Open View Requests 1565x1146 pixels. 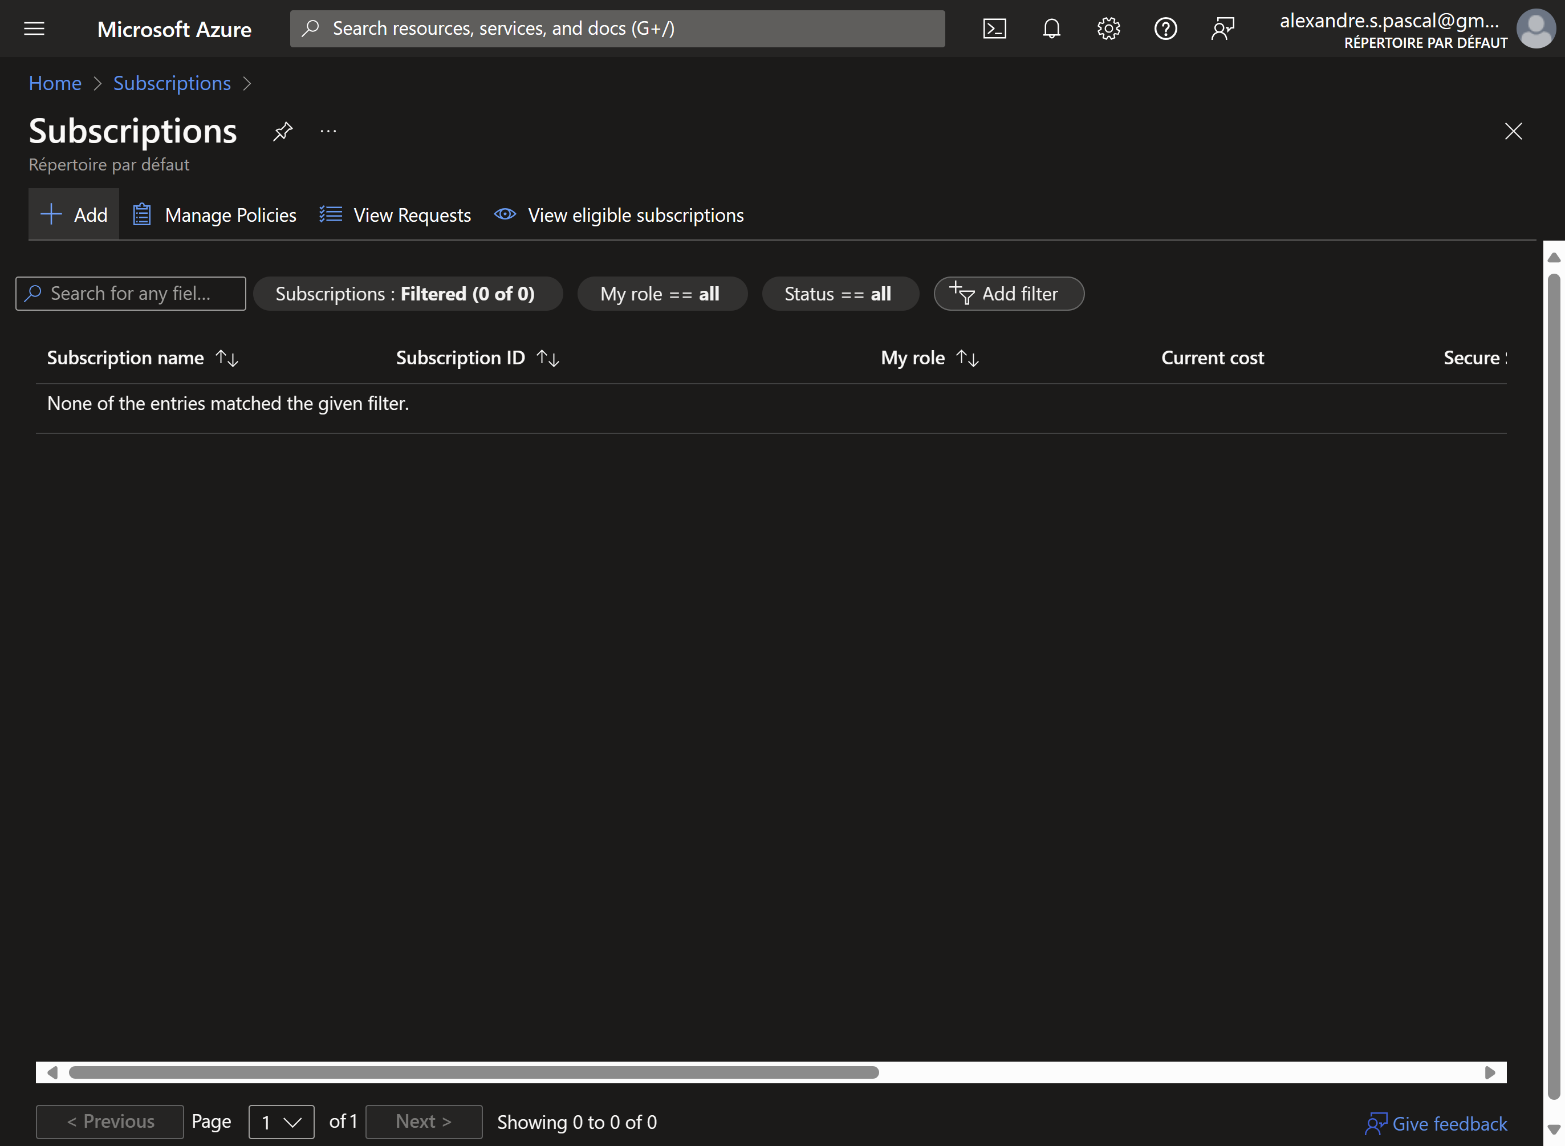coord(395,215)
